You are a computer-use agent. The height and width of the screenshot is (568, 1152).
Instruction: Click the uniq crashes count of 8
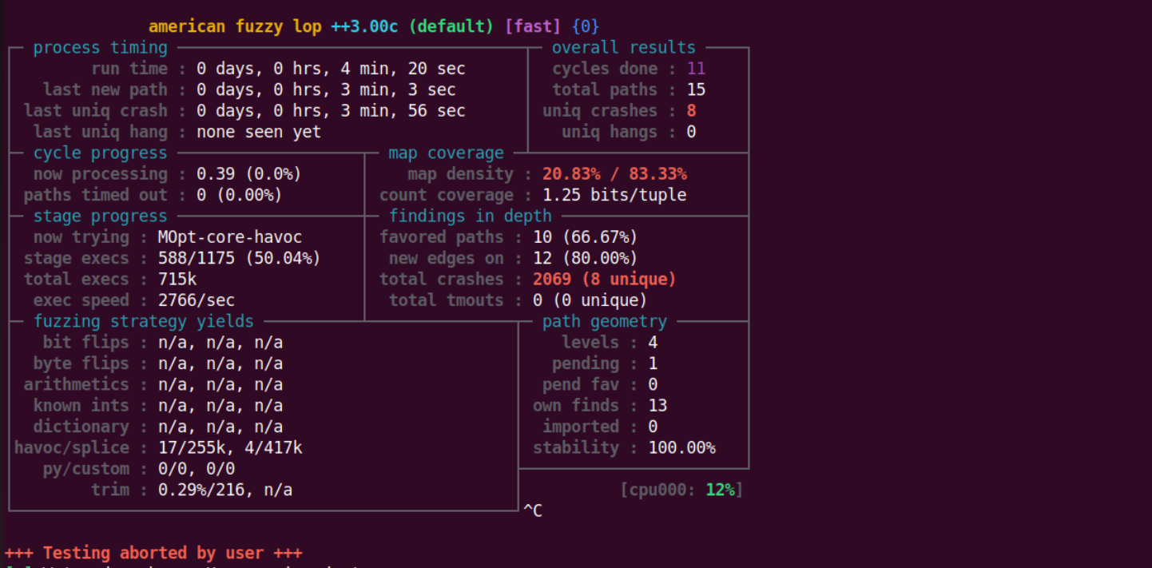[x=693, y=110]
